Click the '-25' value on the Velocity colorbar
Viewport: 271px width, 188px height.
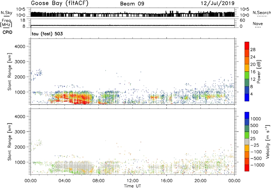[x=255, y=145]
